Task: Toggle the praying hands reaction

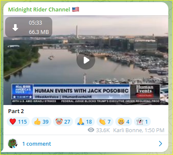Action: (x=85, y=122)
